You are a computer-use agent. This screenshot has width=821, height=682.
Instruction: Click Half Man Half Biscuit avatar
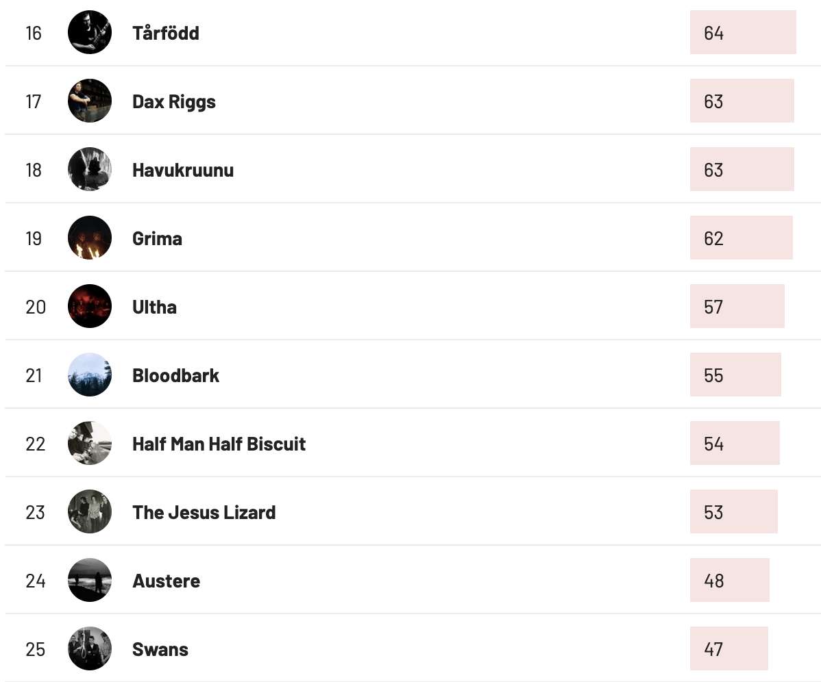pyautogui.click(x=90, y=444)
